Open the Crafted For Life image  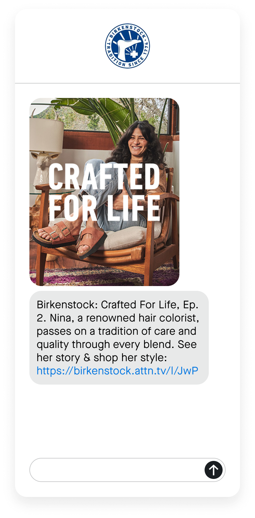tap(104, 192)
